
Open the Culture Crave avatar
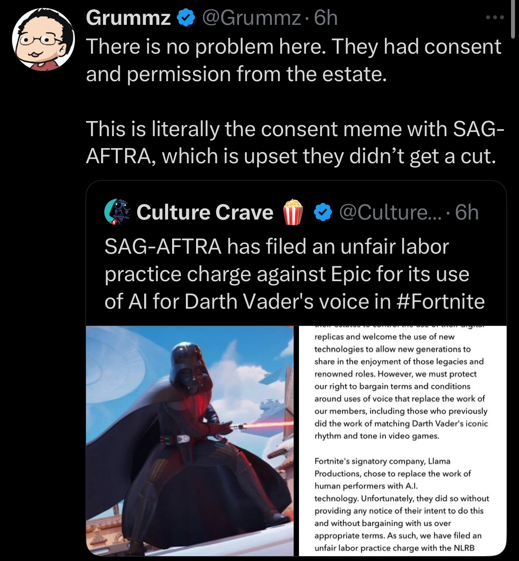(x=118, y=212)
